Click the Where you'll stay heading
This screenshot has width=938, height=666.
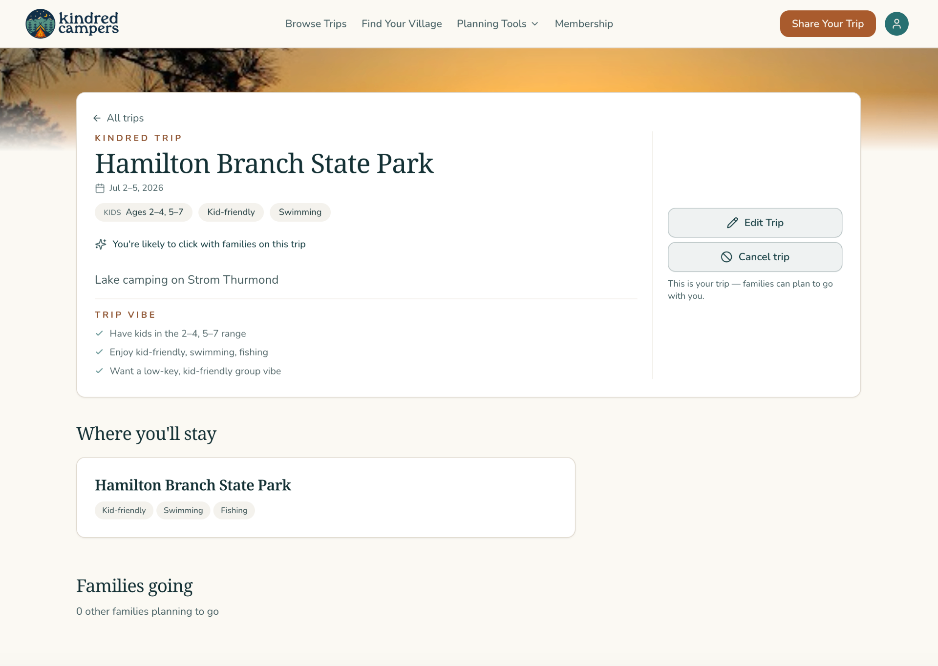click(147, 434)
